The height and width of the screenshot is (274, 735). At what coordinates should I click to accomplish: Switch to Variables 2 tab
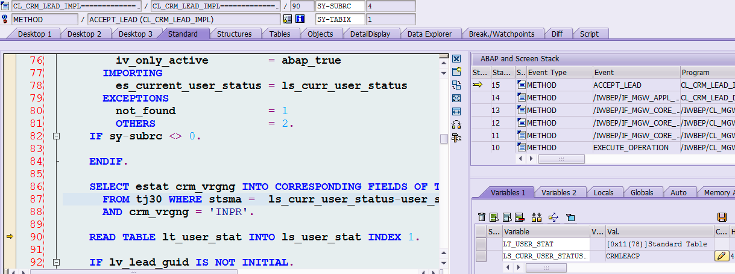pyautogui.click(x=559, y=192)
